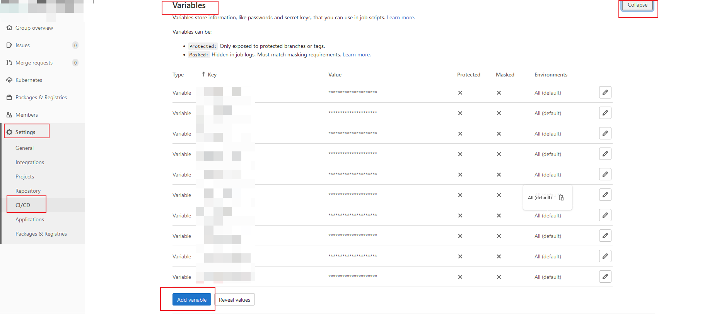The image size is (707, 314).
Task: Copy the All (default) environment tooltip value
Action: [561, 198]
